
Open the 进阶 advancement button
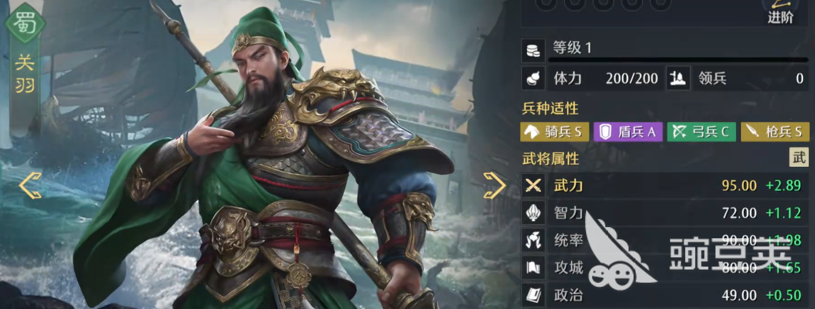(780, 12)
